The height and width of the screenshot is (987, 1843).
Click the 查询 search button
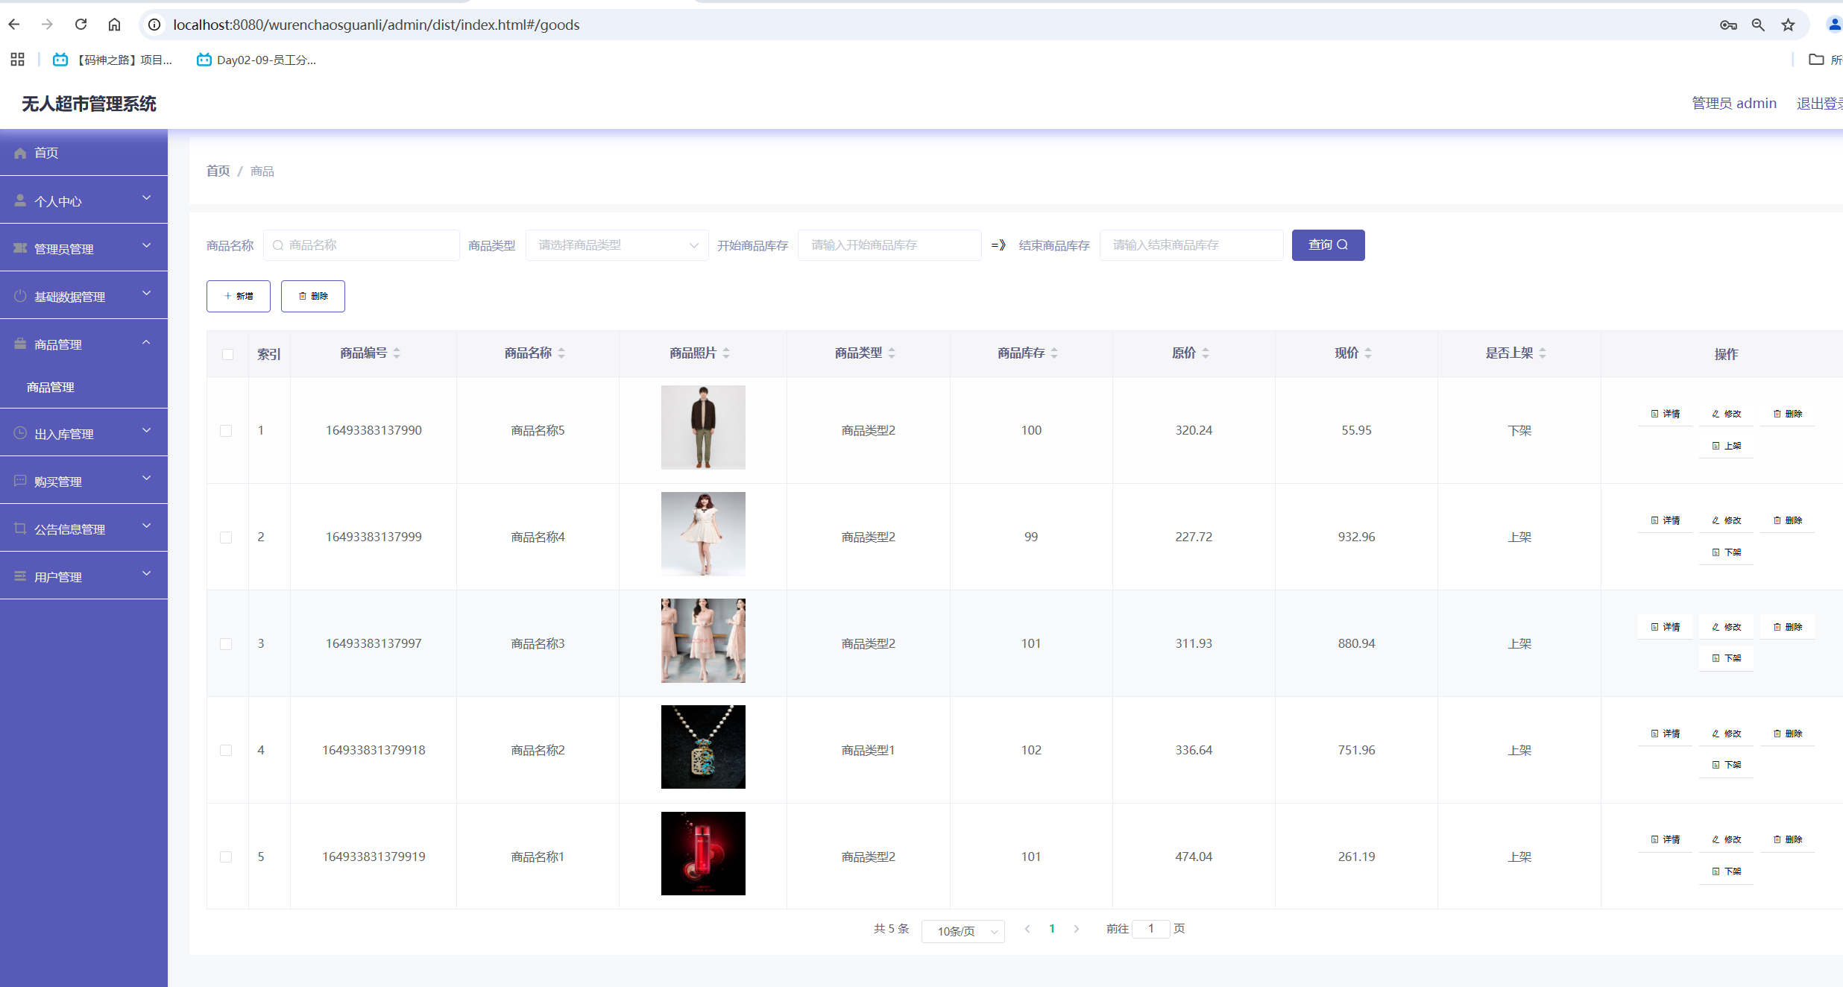(x=1328, y=245)
